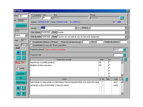Click the IPP number field

point(23,21)
